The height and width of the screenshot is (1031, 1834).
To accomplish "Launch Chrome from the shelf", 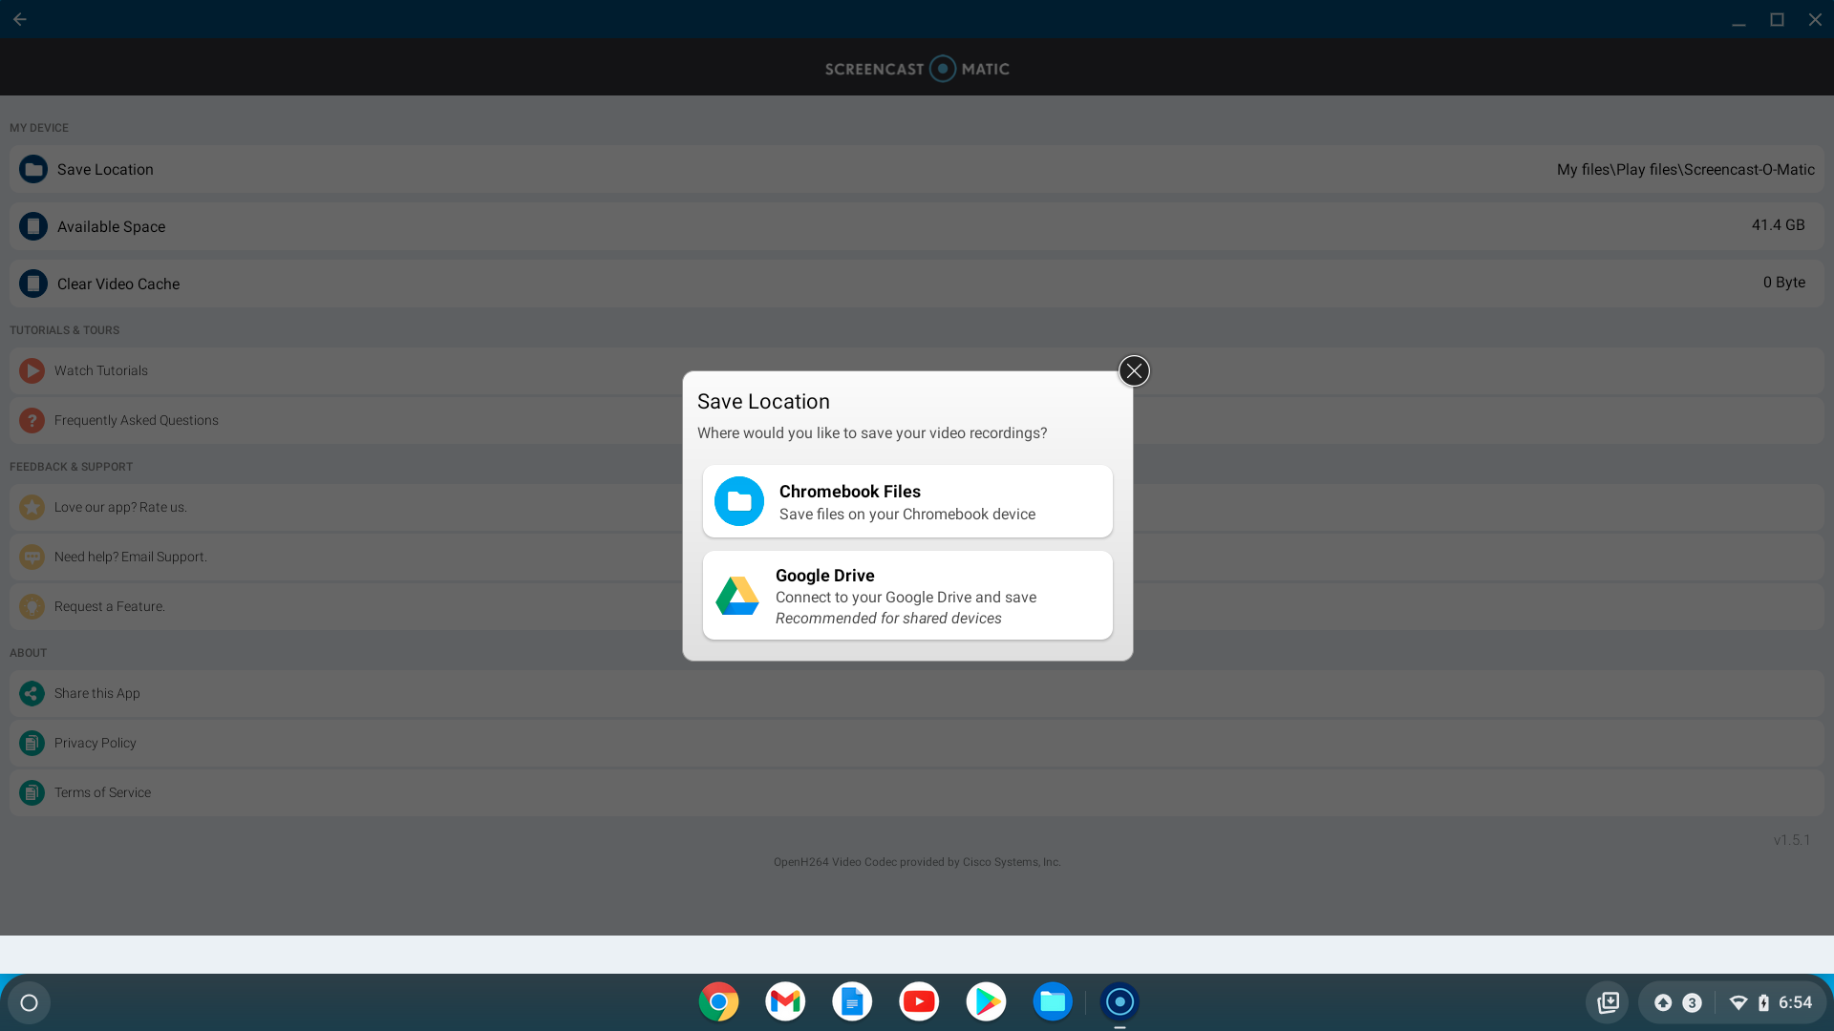I will click(718, 1001).
